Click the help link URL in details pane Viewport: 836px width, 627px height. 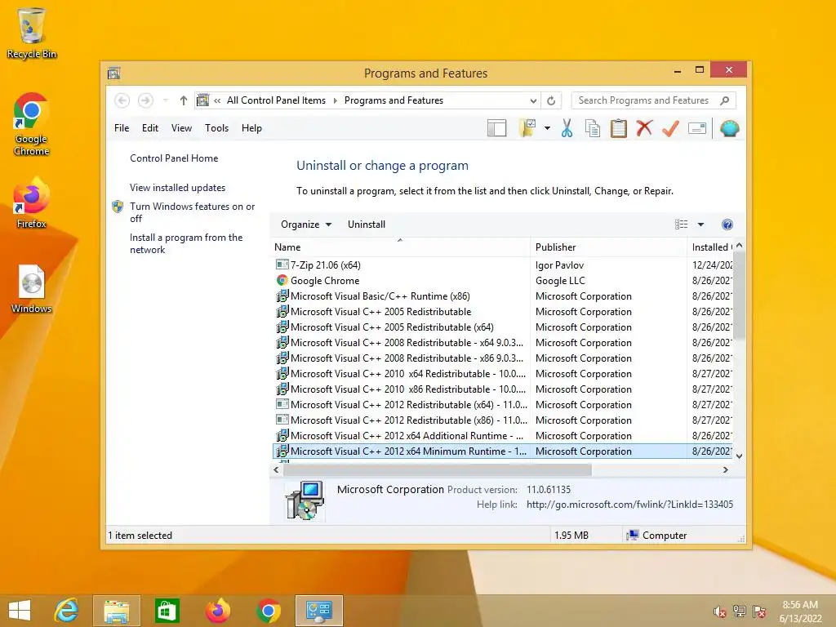click(x=629, y=505)
